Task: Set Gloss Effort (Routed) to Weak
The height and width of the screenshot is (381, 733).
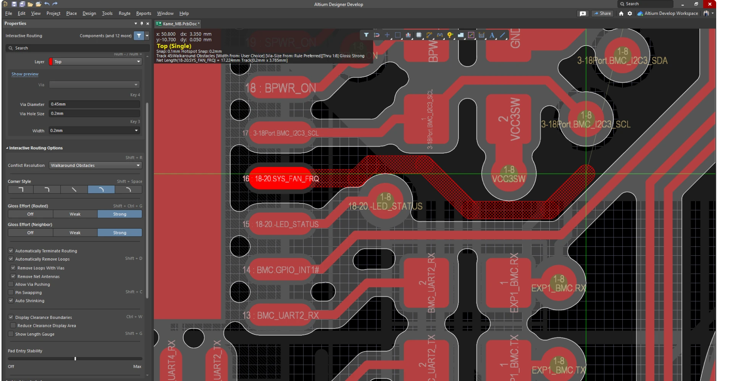Action: click(75, 214)
